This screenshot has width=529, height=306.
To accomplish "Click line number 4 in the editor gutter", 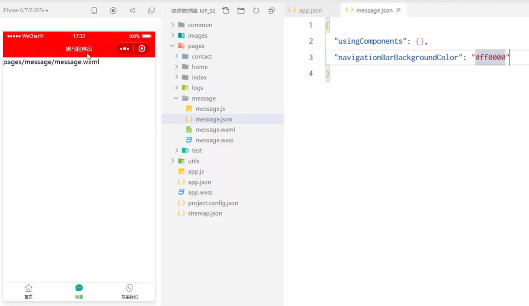I will click(310, 74).
